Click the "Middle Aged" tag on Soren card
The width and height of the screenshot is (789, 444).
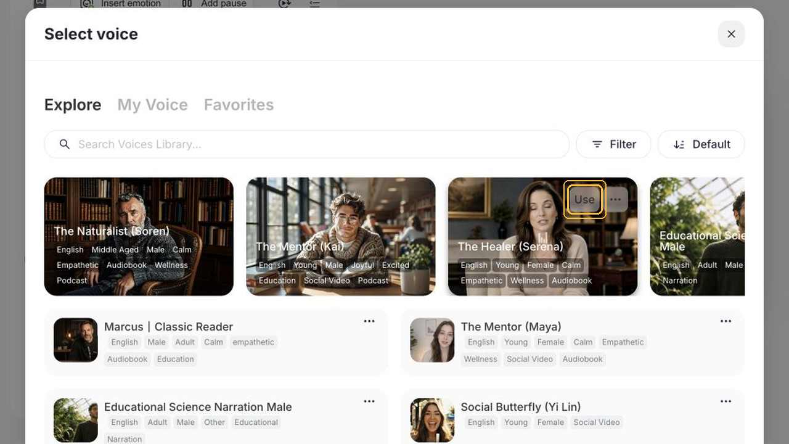pos(115,250)
